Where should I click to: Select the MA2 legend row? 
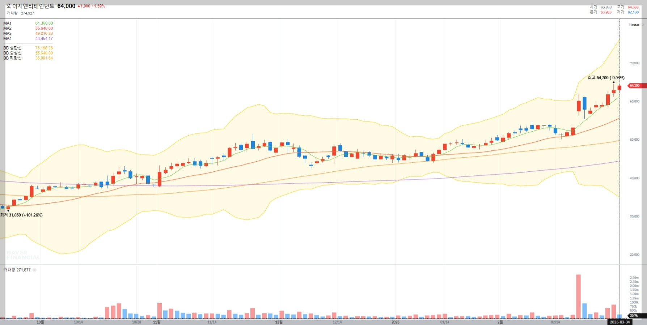pyautogui.click(x=28, y=29)
